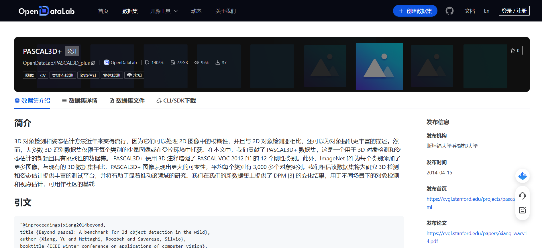
Task: Open 文档 link in header
Action: pos(470,11)
